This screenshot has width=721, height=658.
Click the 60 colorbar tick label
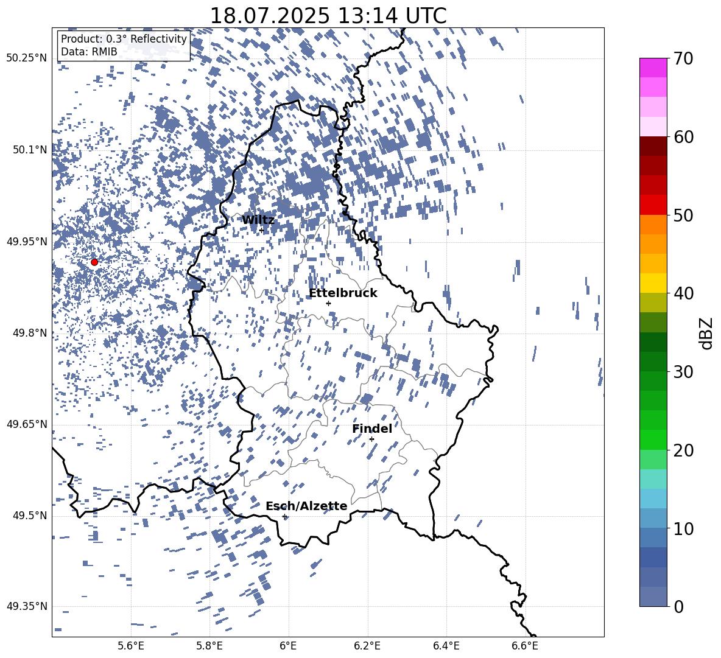click(683, 137)
